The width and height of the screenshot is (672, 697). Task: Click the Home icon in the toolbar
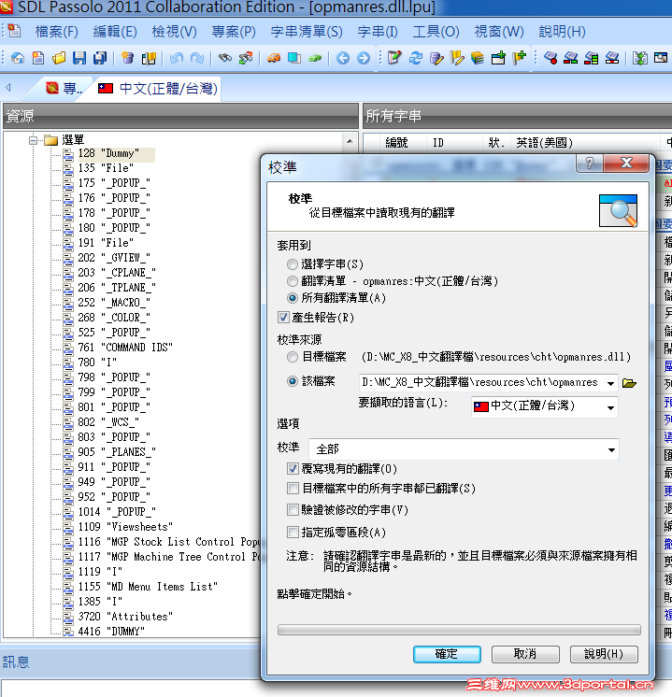(18, 58)
